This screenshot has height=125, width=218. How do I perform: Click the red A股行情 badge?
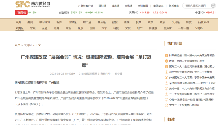(21, 12)
